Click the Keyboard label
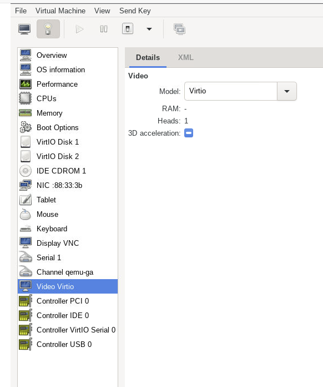Screen dimensions: 323x387 (52, 229)
